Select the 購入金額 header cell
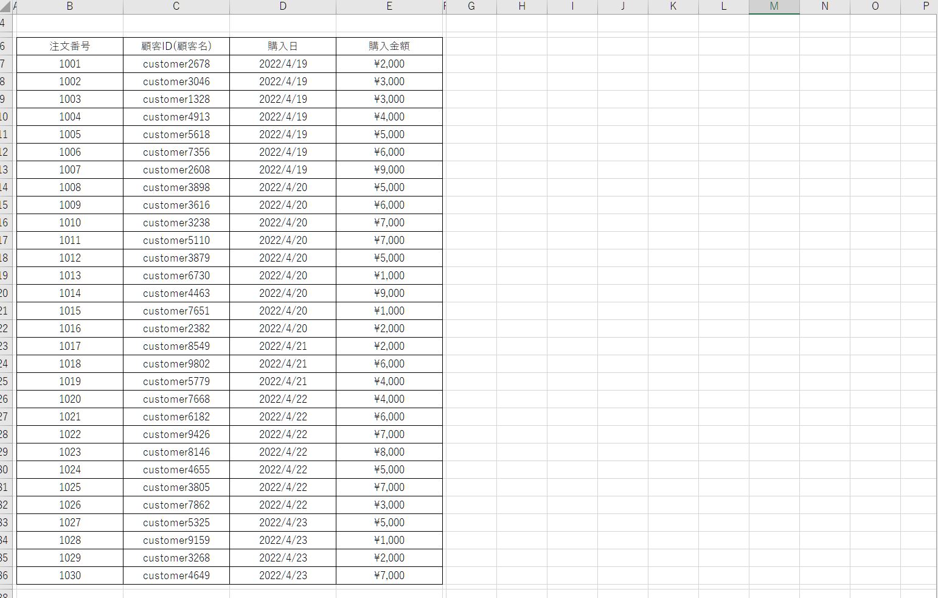 pos(389,46)
